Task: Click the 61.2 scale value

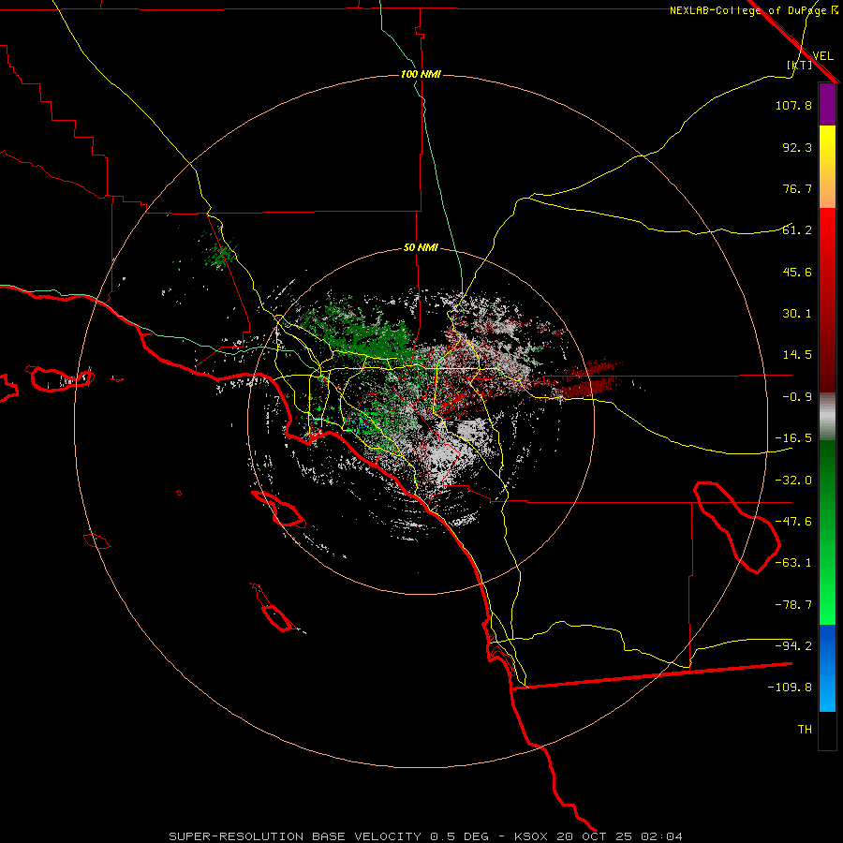Action: point(797,230)
